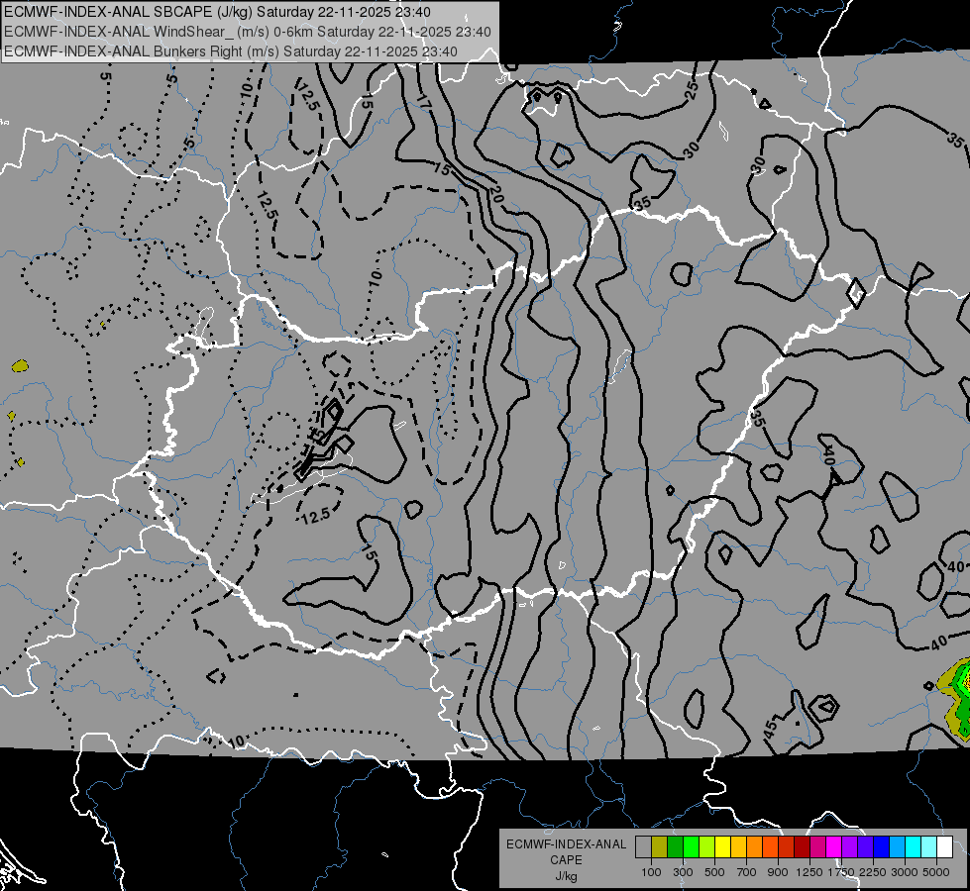Click the CAPE label in legend
This screenshot has height=891, width=970.
pos(566,860)
